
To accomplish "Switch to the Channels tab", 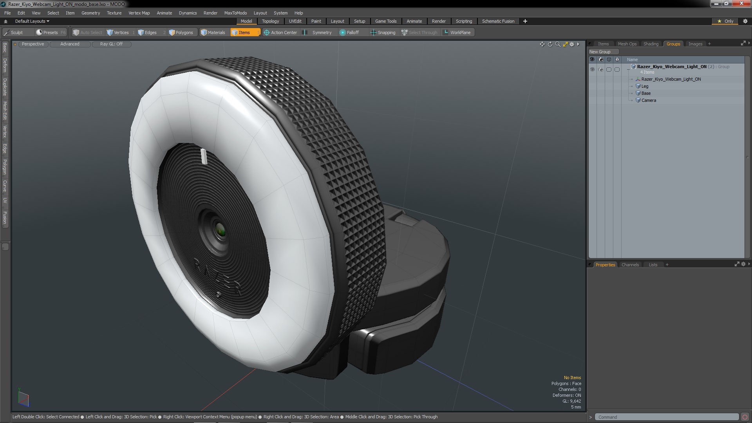I will [x=630, y=265].
